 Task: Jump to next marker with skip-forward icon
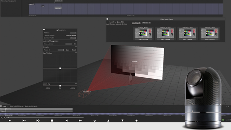80,121
